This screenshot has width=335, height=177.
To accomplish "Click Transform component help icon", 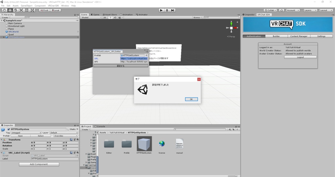I will 71,140.
